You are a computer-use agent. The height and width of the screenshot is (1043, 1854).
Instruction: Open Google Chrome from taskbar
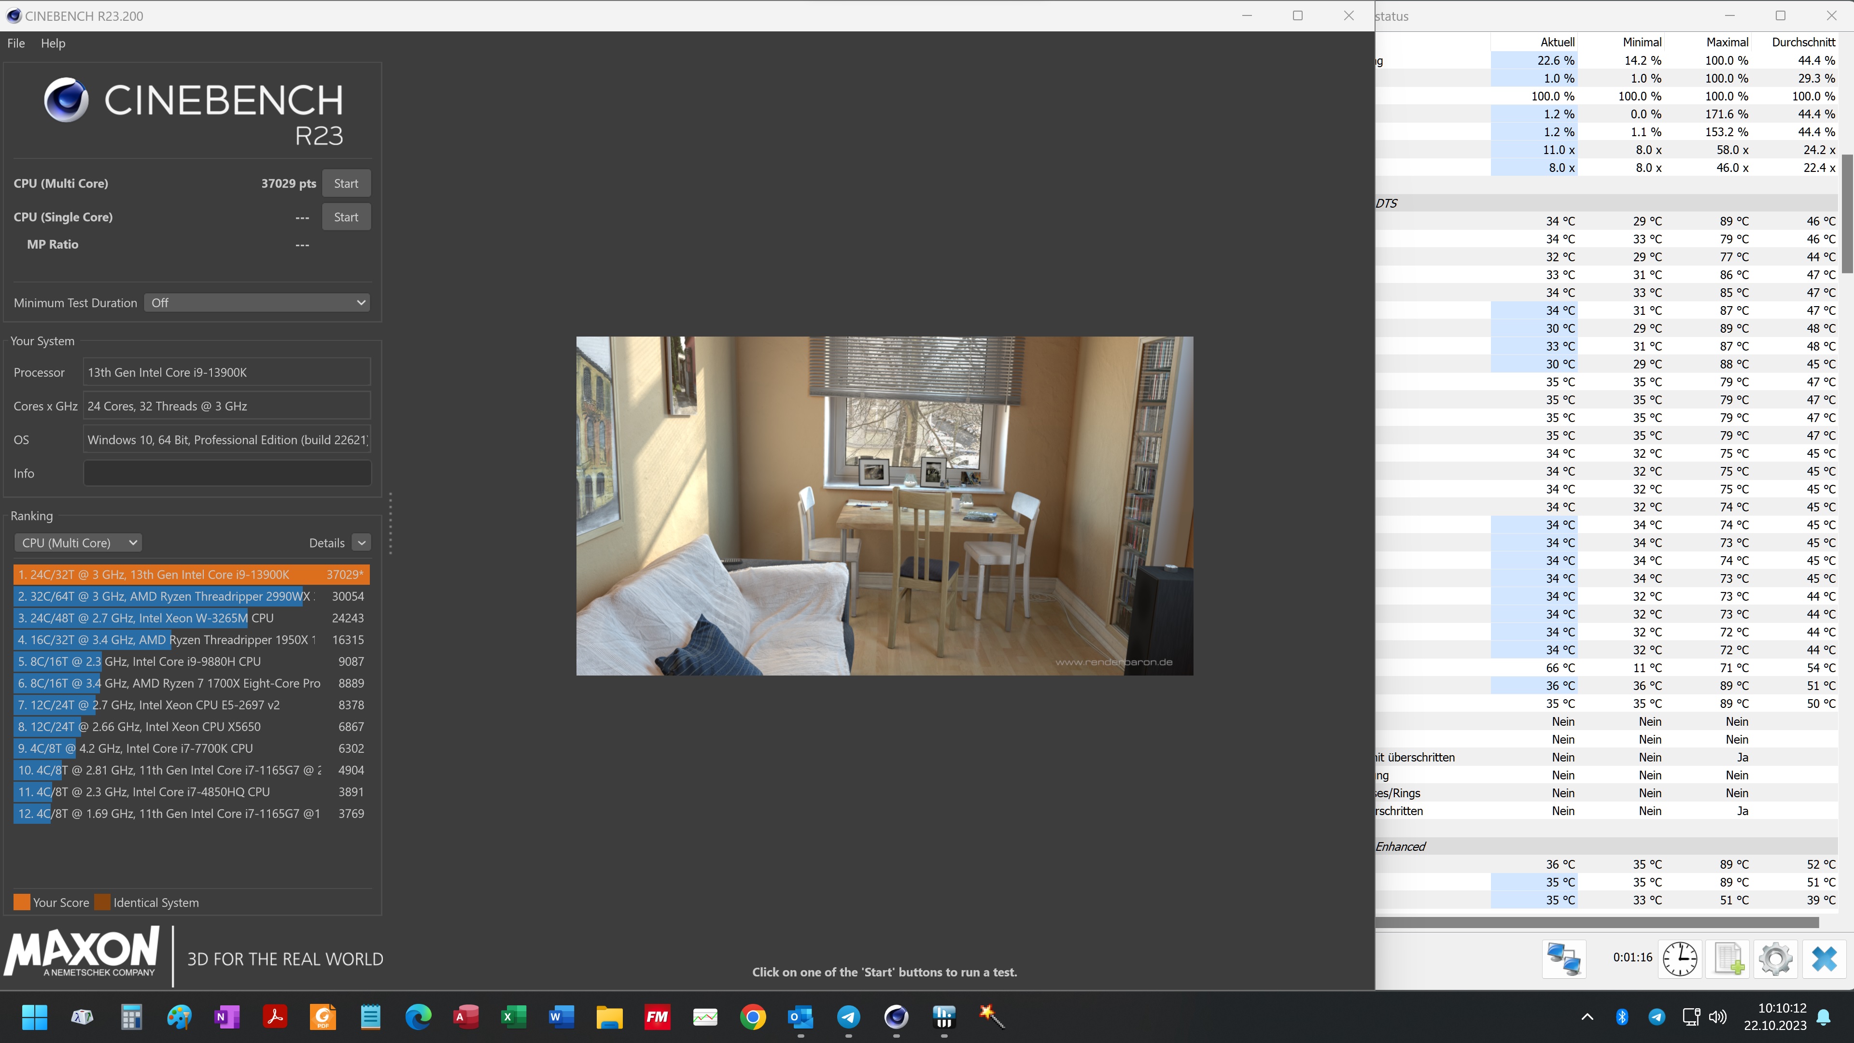(x=753, y=1016)
